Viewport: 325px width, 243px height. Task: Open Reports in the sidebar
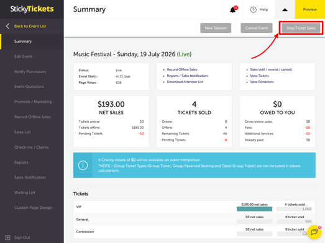pos(21,162)
